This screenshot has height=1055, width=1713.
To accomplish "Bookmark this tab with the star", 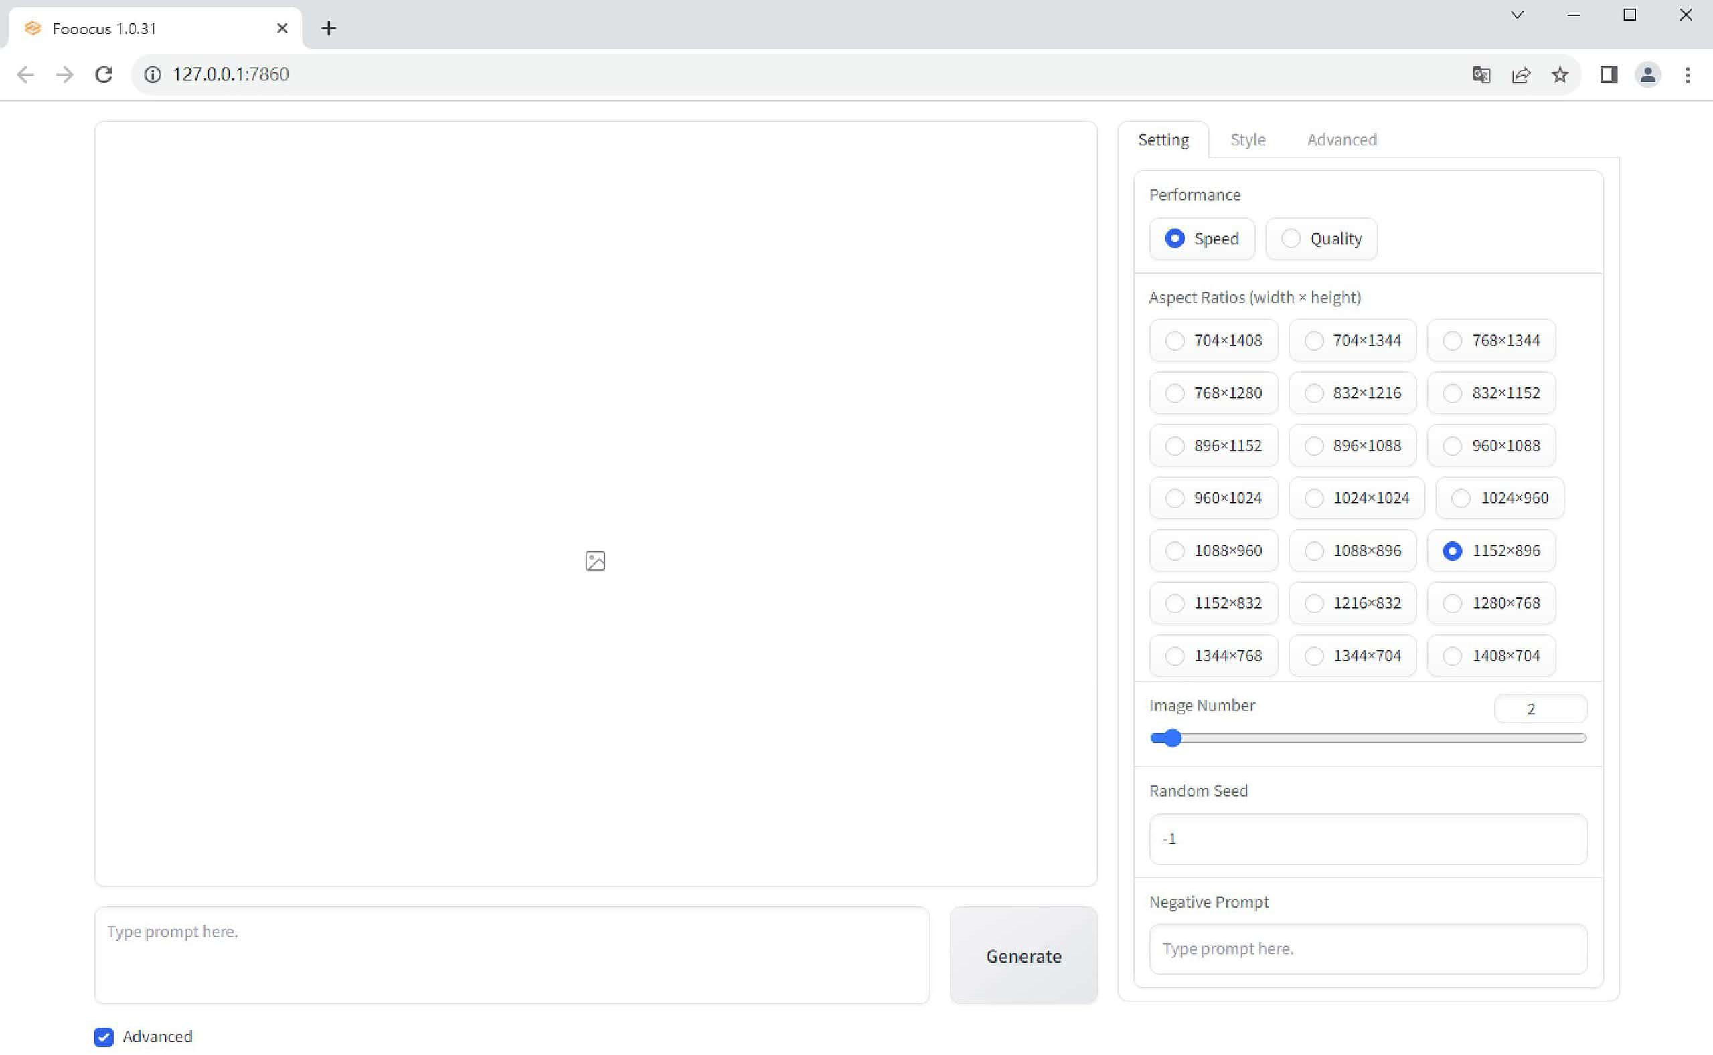I will click(x=1560, y=75).
